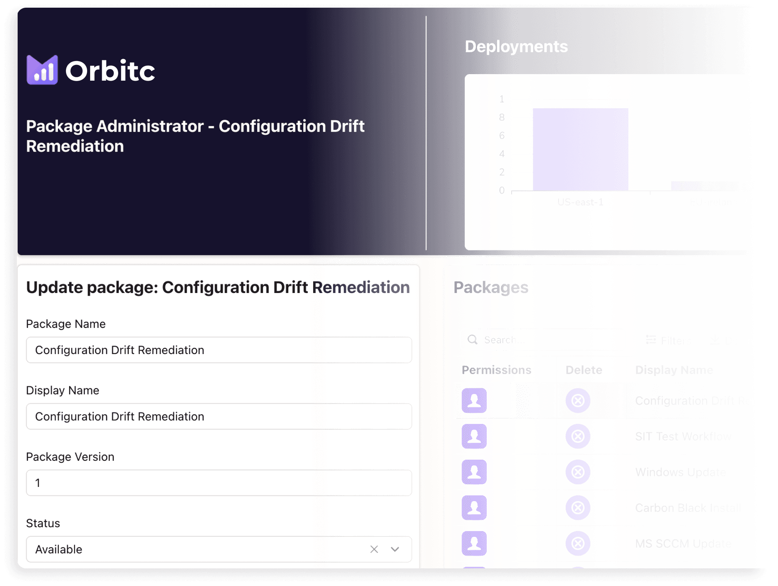
Task: Delete the Carbon Black Install package
Action: pos(577,508)
